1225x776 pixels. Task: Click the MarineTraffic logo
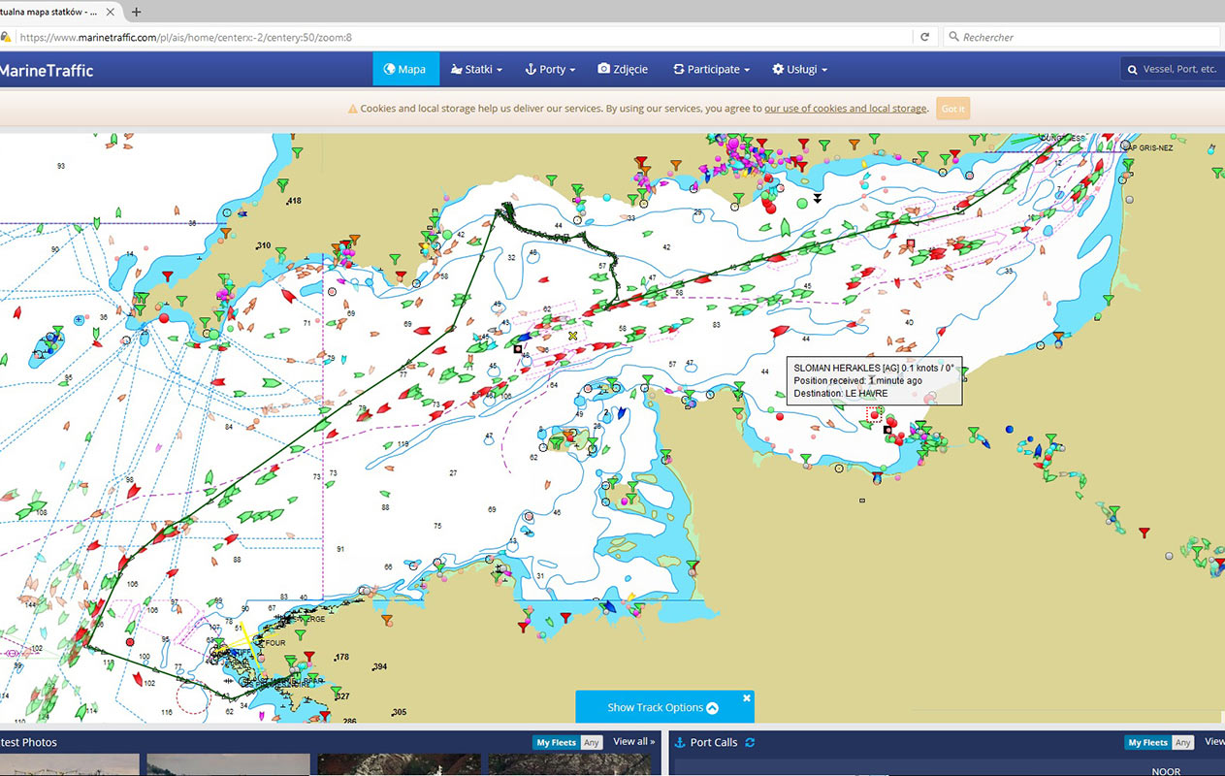(x=46, y=70)
